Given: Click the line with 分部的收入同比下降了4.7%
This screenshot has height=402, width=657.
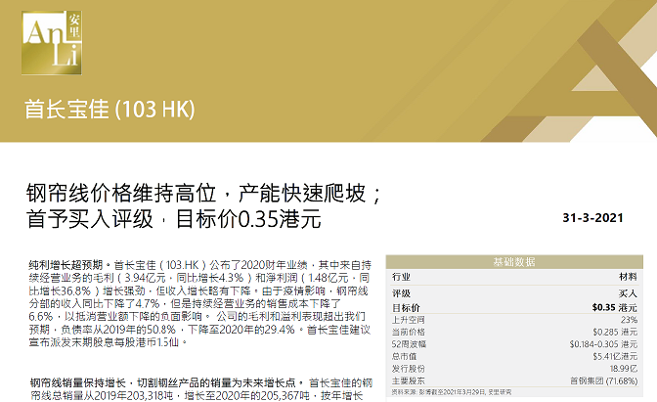Looking at the screenshot, I should (x=185, y=303).
